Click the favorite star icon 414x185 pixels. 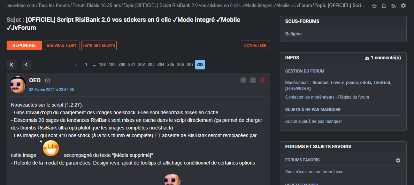click(x=374, y=6)
